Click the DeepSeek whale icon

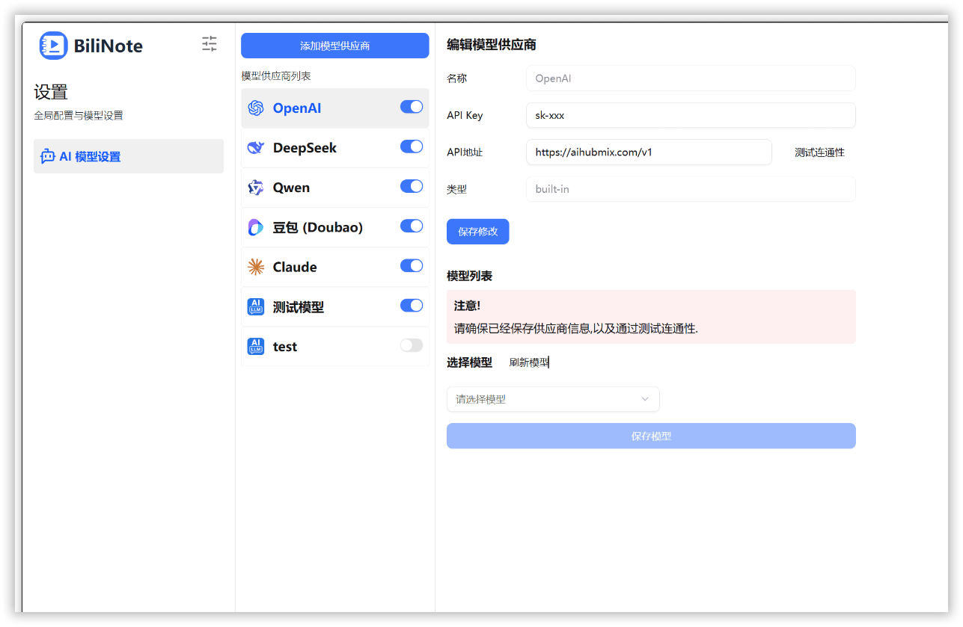pos(256,148)
